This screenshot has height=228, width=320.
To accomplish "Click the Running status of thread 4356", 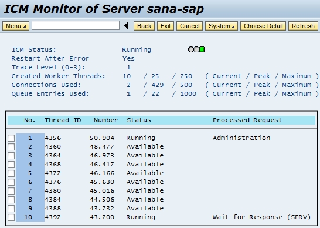I will [x=141, y=138].
